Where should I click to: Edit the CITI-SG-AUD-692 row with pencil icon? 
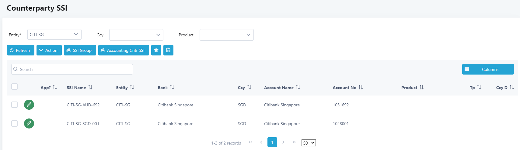coord(29,105)
